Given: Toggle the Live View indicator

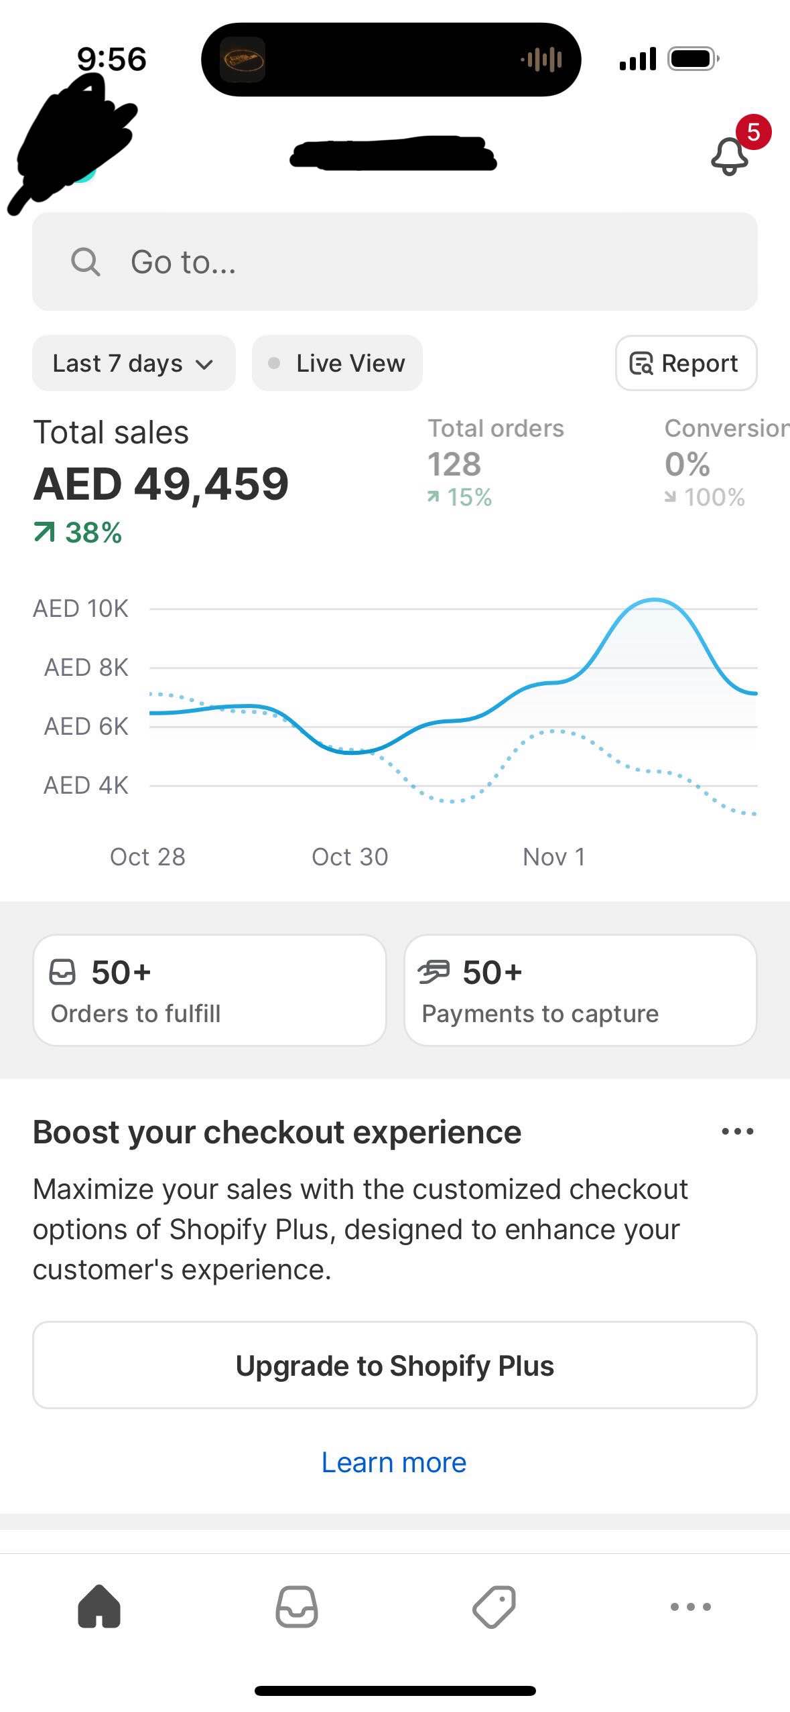Looking at the screenshot, I should click(337, 363).
